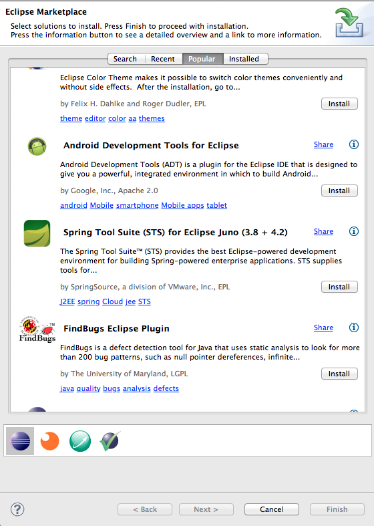Open the 'Mobile apps' tag link
Screen dimensions: 374x526
(182, 205)
